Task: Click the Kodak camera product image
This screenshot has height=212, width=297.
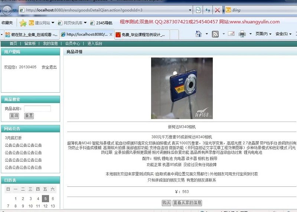Action: point(182,88)
